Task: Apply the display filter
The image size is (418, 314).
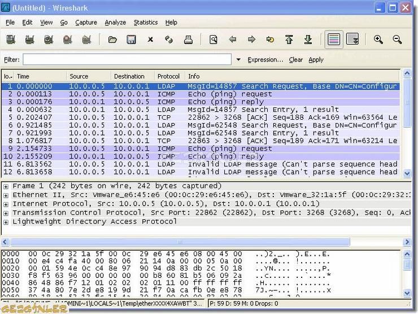Action: [x=316, y=60]
